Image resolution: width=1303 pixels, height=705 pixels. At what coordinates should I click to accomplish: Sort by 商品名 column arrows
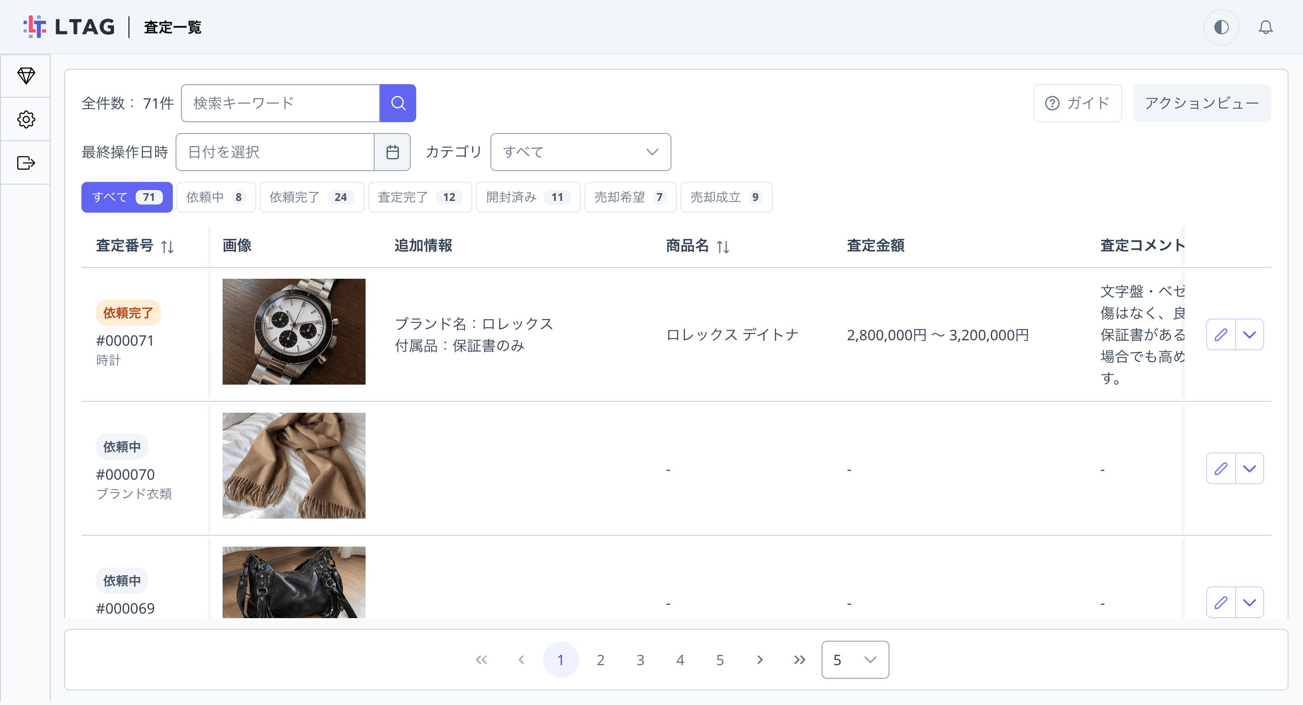tap(723, 247)
